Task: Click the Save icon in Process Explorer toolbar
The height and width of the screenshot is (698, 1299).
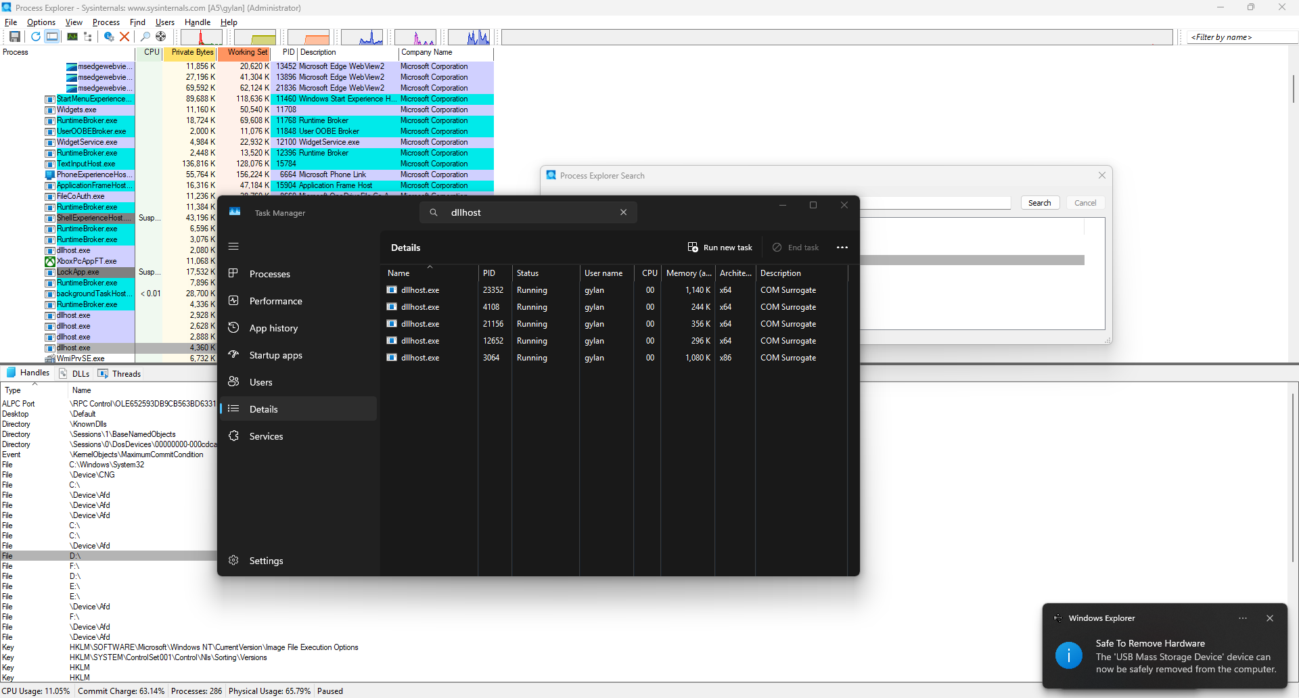Action: click(x=14, y=37)
